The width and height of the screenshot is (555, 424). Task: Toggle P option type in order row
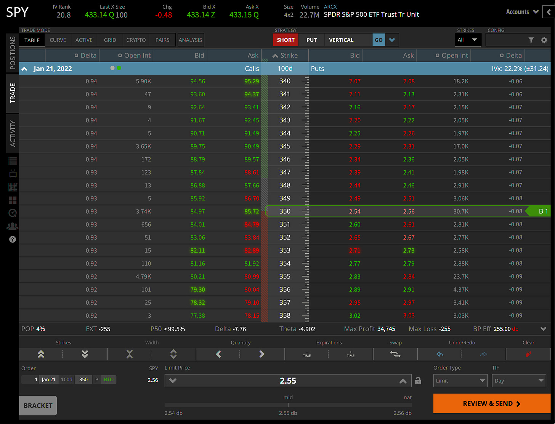(96, 379)
